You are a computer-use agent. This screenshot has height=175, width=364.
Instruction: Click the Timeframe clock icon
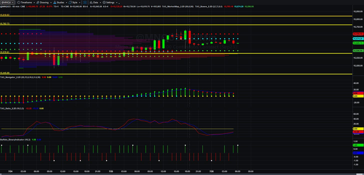coord(18,2)
